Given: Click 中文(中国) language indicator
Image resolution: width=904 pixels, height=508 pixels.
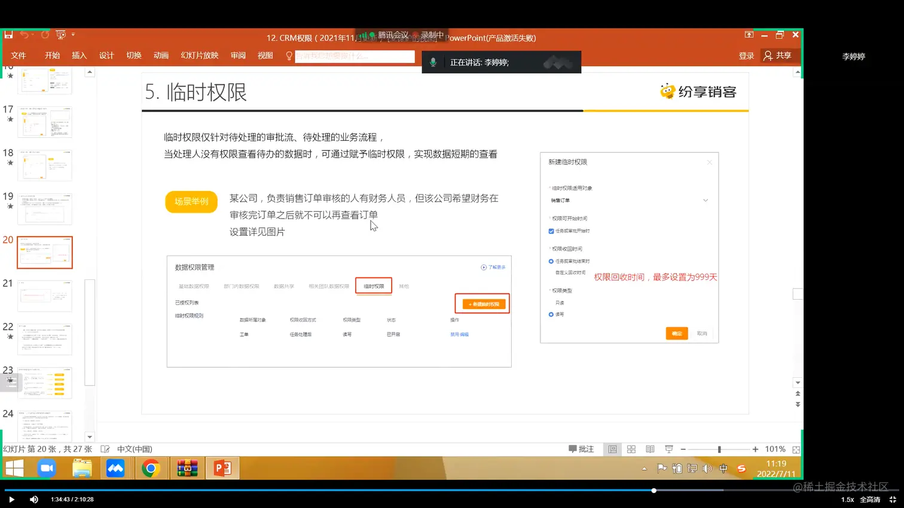Looking at the screenshot, I should click(135, 449).
